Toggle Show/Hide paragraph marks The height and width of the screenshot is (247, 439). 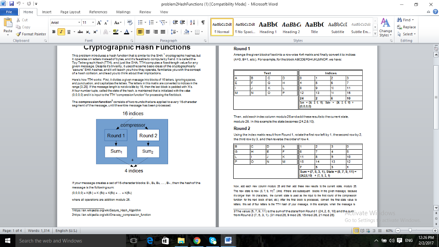click(x=203, y=22)
